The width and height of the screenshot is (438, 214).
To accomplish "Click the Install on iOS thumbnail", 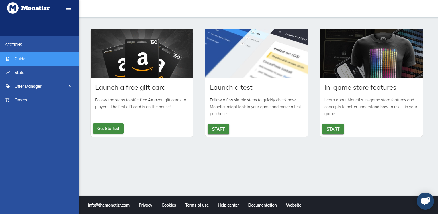I will (x=257, y=54).
